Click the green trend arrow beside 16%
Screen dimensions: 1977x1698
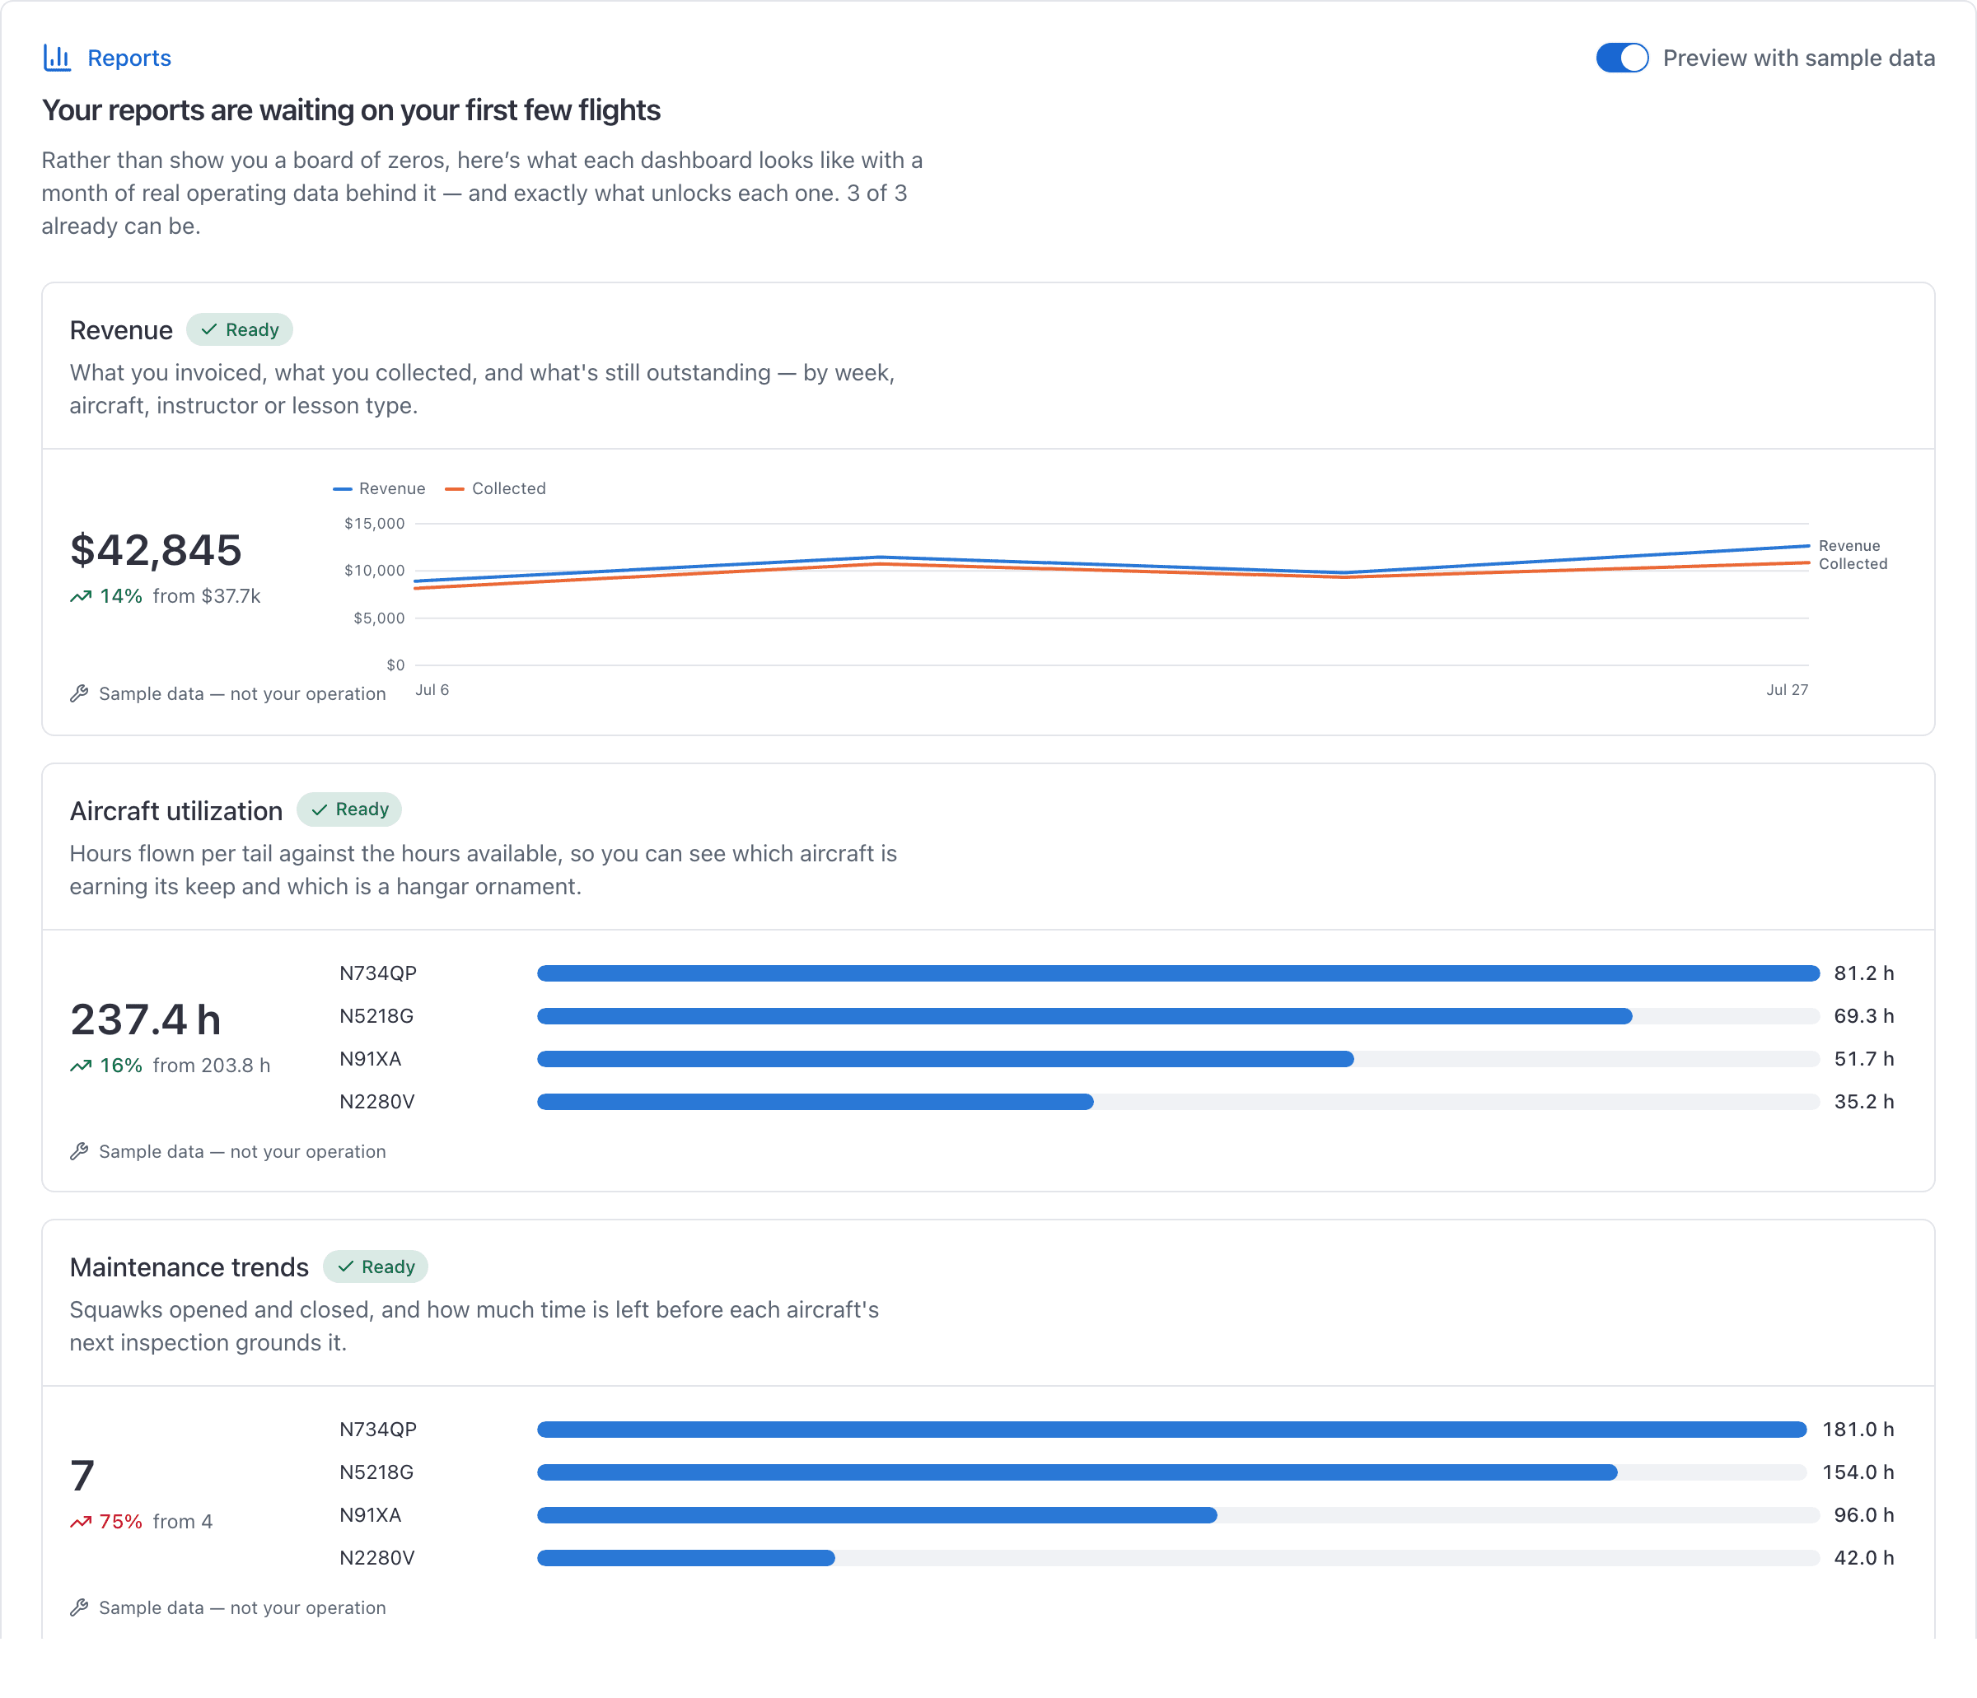81,1066
